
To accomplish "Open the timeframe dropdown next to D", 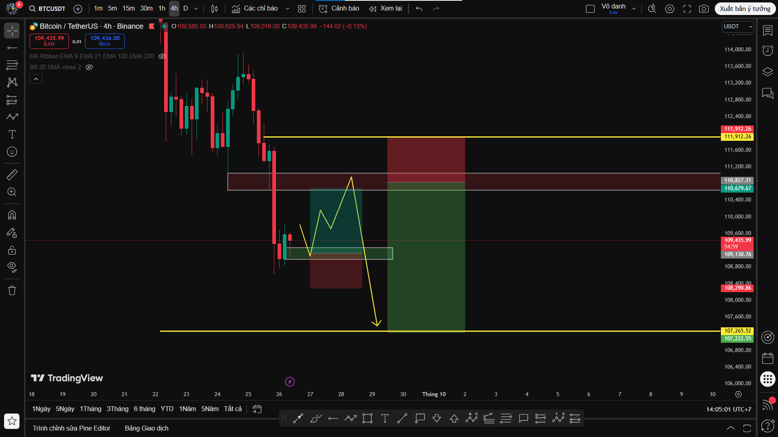I will coord(195,8).
